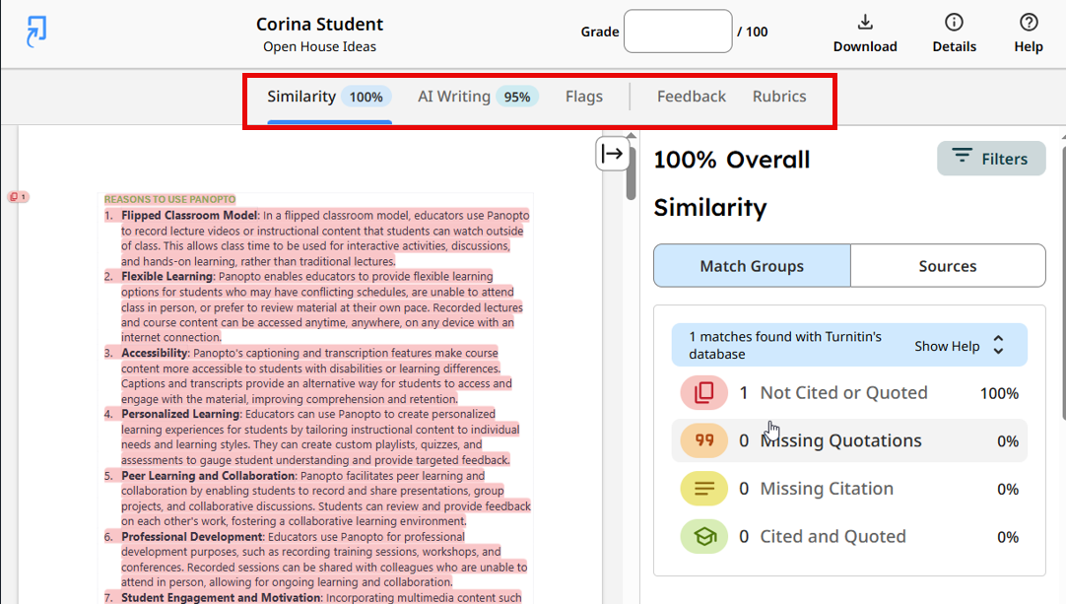
Task: Switch to the Feedback tab
Action: (x=691, y=96)
